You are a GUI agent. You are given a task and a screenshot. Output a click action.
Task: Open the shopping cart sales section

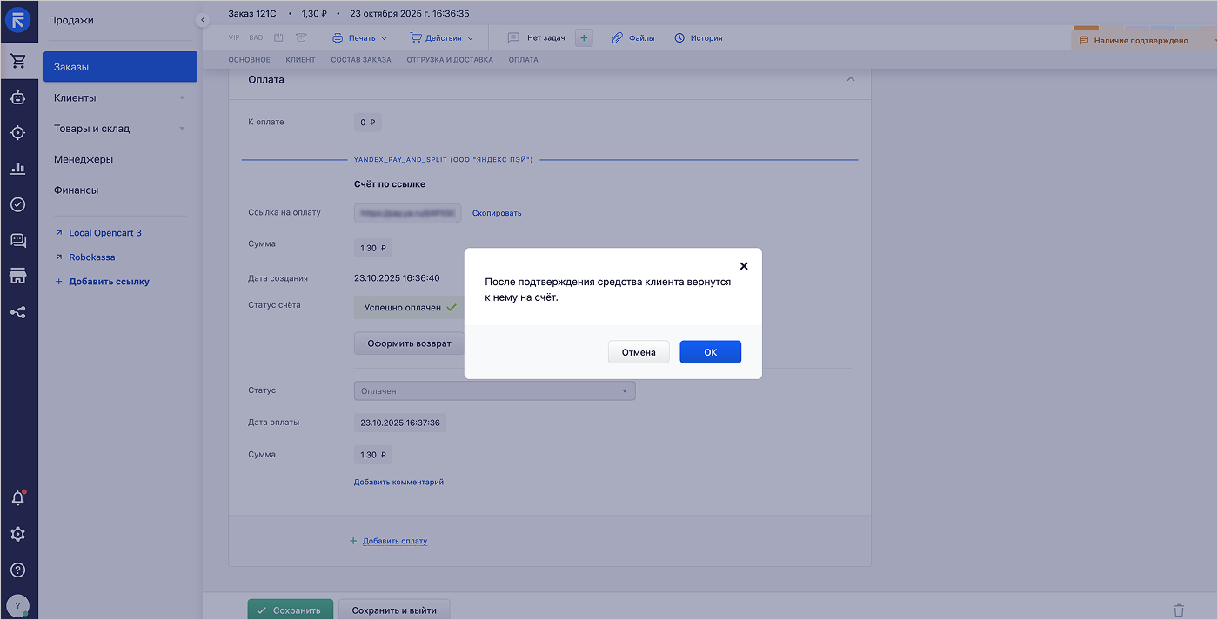tap(17, 61)
